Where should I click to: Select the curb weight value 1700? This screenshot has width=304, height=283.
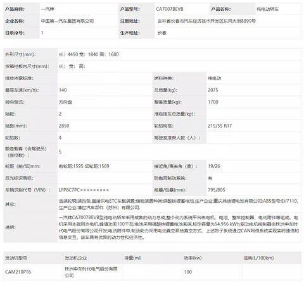[213, 102]
